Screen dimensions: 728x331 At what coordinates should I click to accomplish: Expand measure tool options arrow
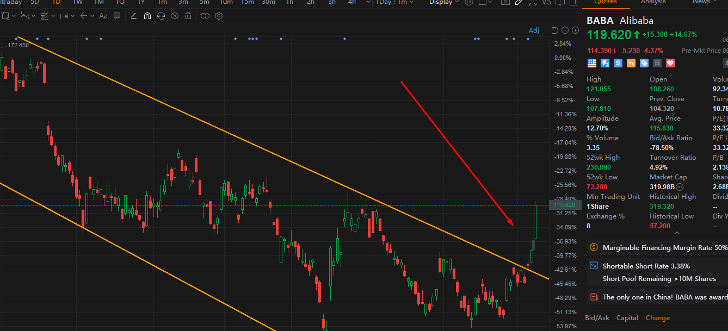pyautogui.click(x=53, y=16)
